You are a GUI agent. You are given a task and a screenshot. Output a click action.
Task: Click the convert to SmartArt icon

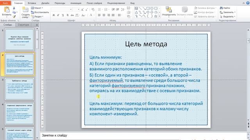tap(129, 16)
